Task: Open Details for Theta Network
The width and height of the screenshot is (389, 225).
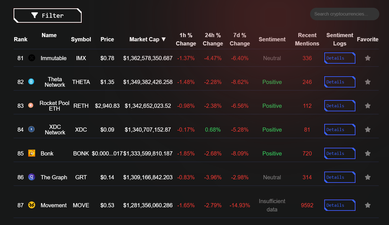Action: (x=339, y=82)
